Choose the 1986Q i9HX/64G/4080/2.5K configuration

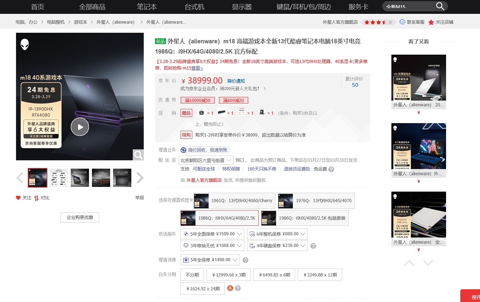(x=220, y=218)
